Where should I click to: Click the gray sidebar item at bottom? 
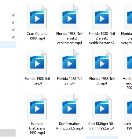coord(8,133)
